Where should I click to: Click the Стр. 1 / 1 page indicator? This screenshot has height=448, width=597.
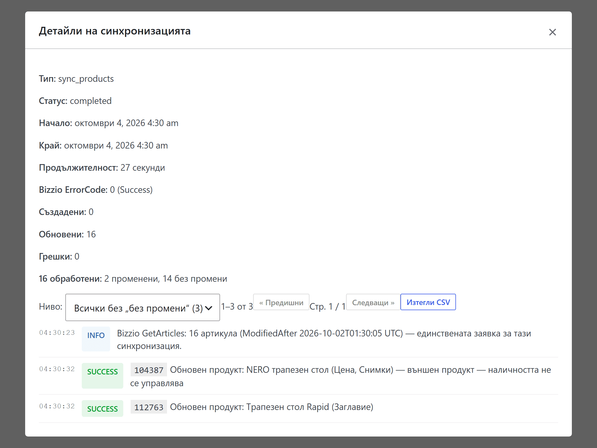coord(327,307)
